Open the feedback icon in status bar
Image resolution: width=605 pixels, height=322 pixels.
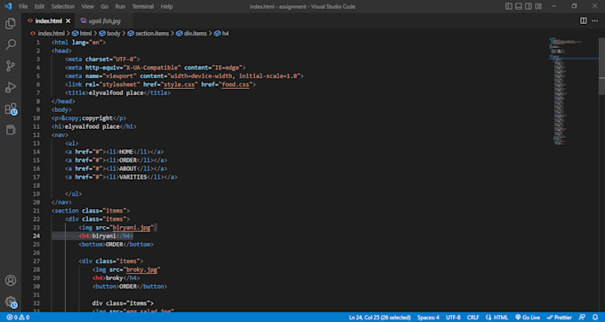(582, 318)
